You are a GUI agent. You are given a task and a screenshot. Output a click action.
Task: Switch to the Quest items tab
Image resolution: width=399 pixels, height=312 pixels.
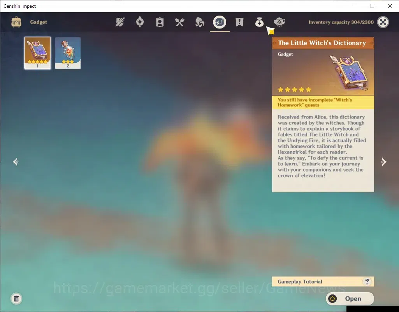pos(239,22)
